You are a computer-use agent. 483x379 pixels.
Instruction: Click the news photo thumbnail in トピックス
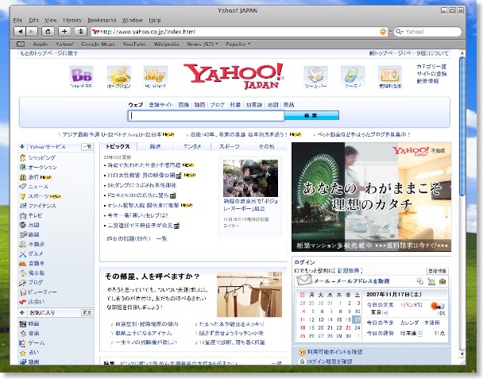[x=250, y=178]
